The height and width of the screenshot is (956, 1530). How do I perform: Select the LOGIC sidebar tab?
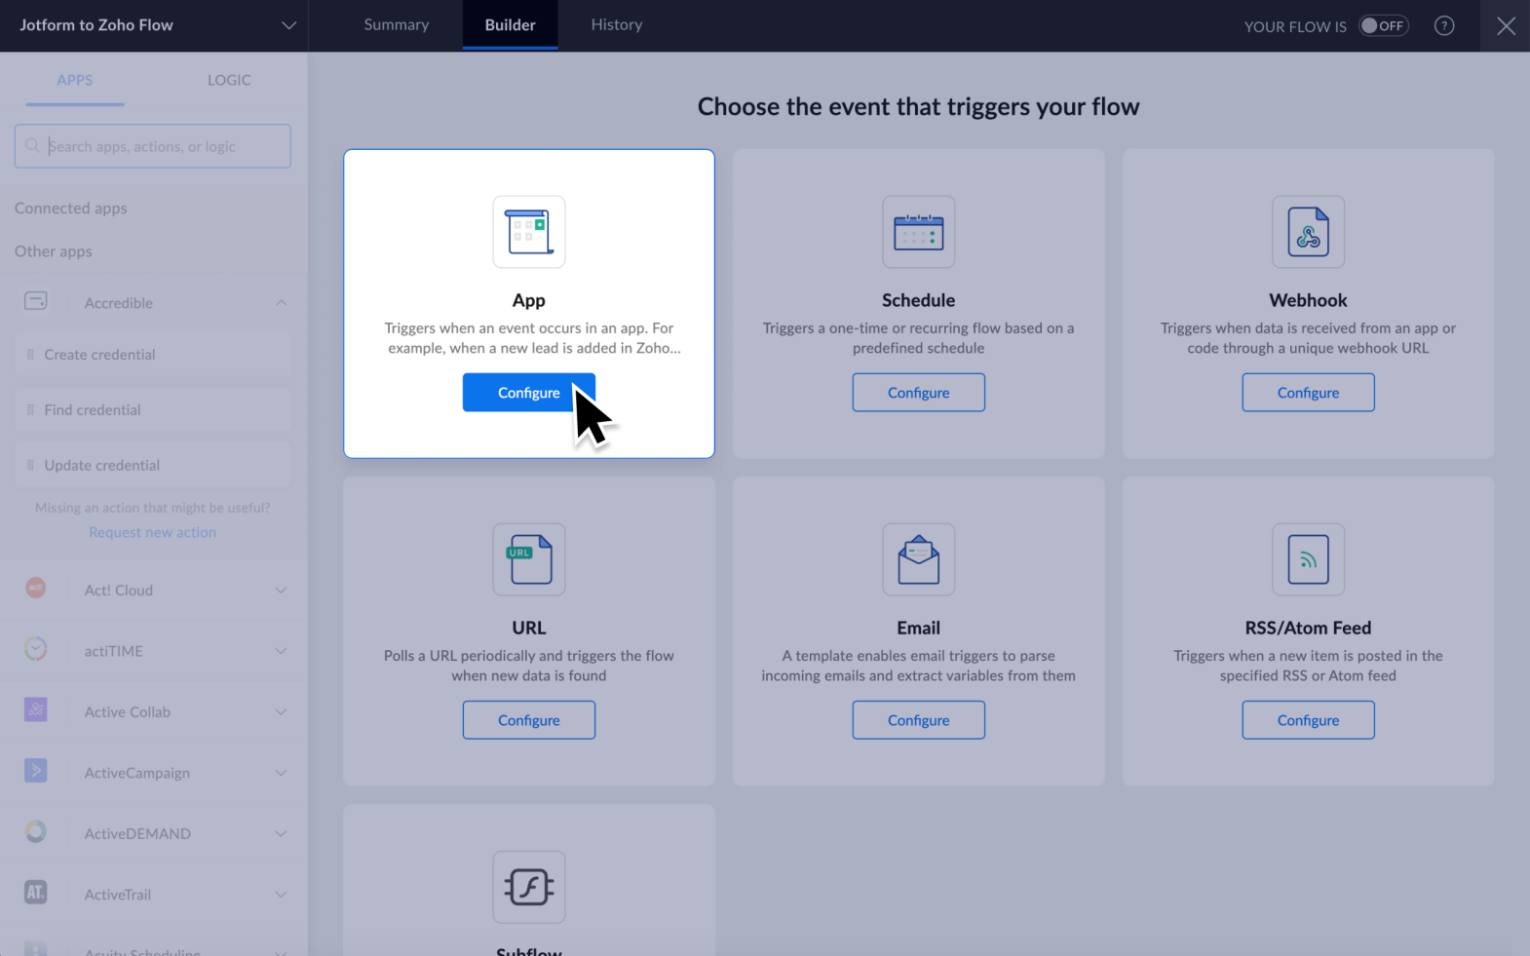tap(229, 80)
